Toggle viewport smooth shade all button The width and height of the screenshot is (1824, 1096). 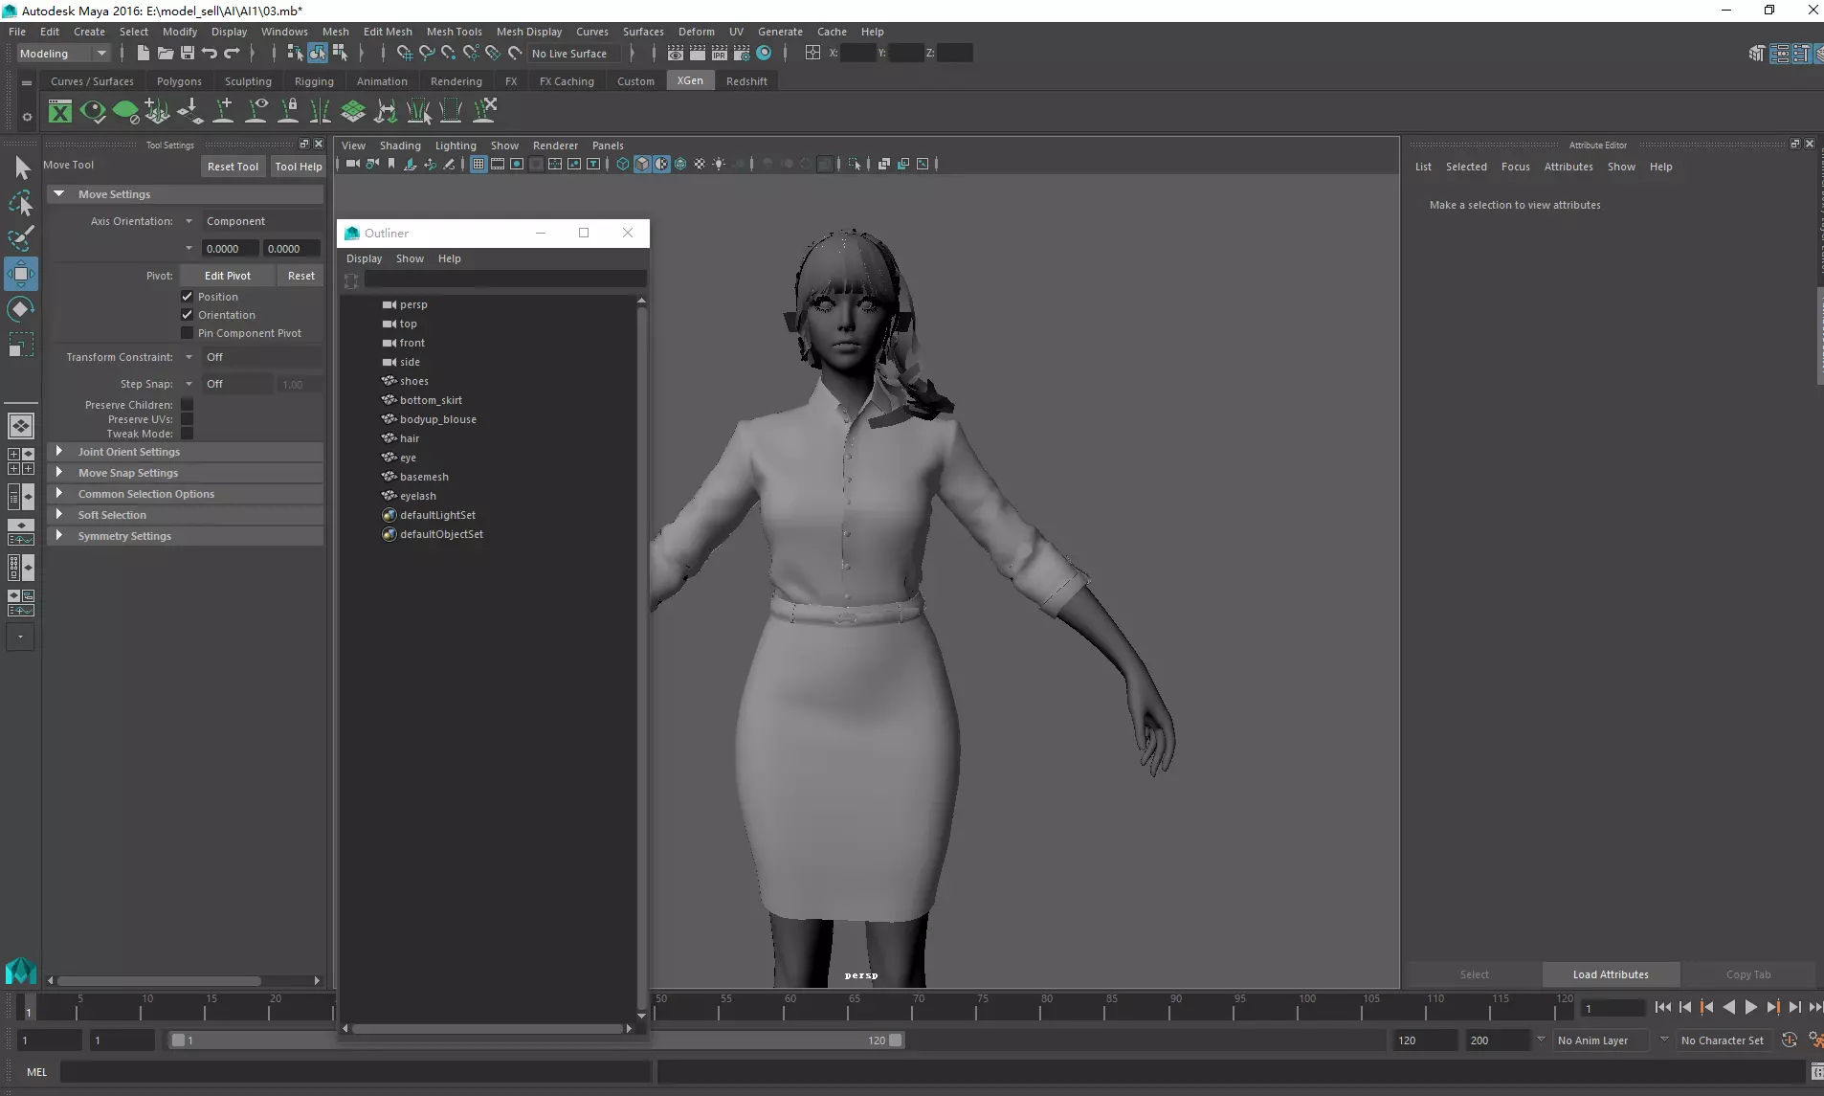click(642, 164)
